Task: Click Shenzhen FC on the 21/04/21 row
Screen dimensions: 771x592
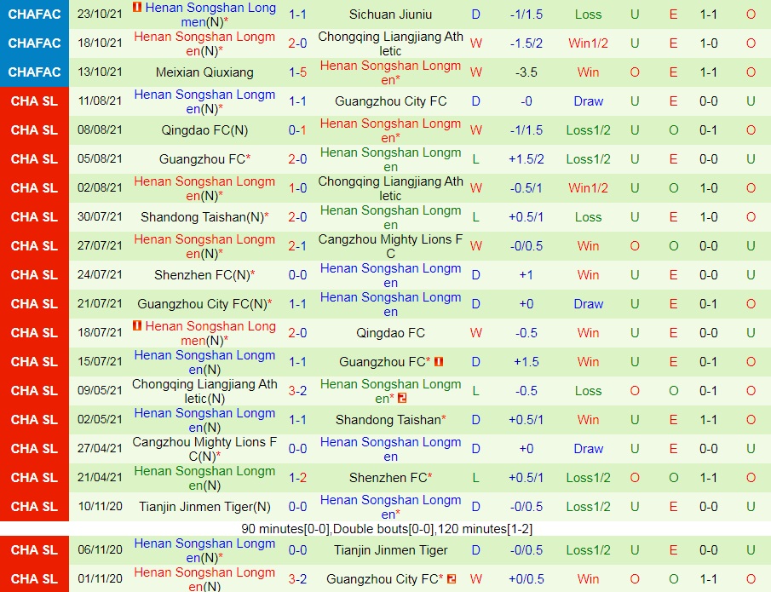Action: click(x=390, y=478)
